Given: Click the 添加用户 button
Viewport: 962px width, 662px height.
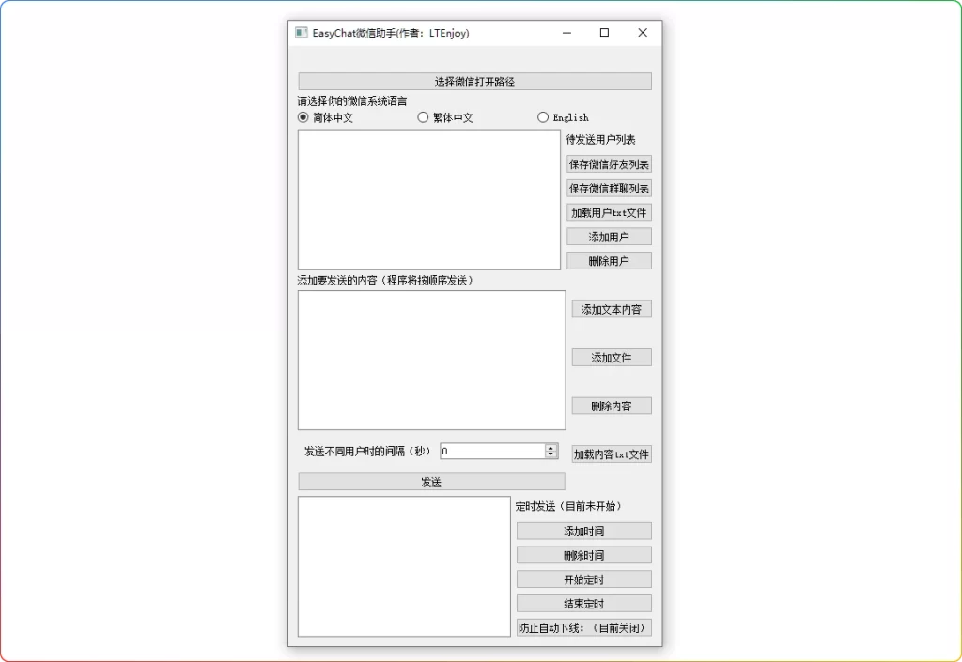Looking at the screenshot, I should 609,237.
